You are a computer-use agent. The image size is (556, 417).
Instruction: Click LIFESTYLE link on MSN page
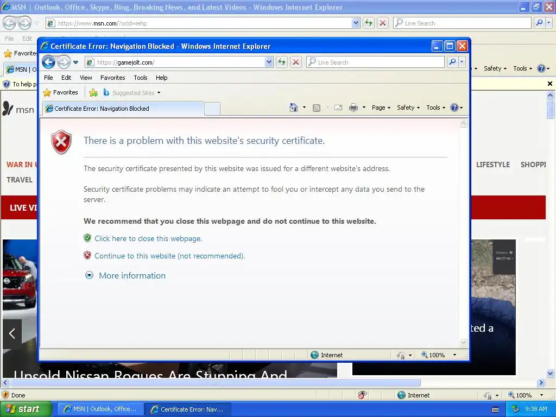(493, 165)
